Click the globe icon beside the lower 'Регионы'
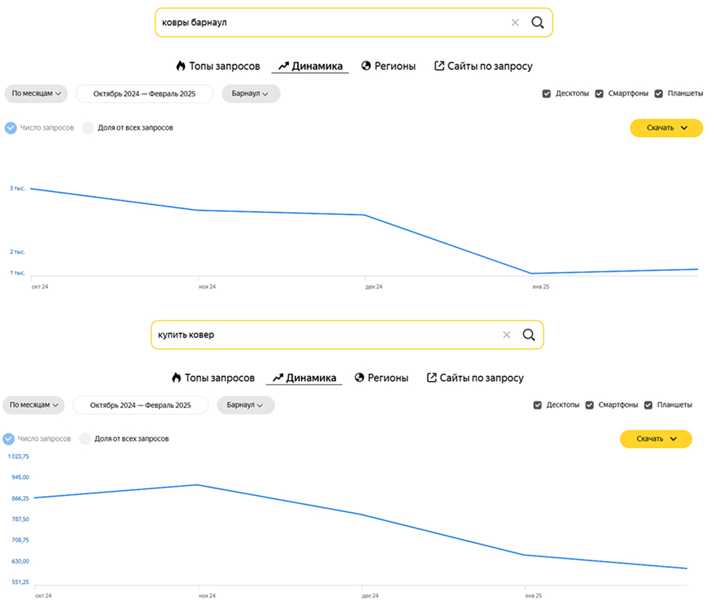Screen dimensions: 714x609 point(359,378)
